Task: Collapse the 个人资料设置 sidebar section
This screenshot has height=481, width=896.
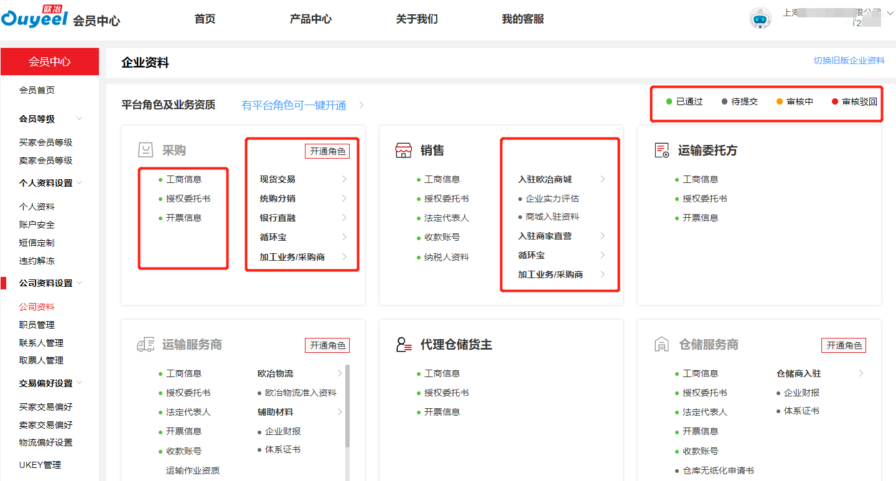Action: point(79,183)
